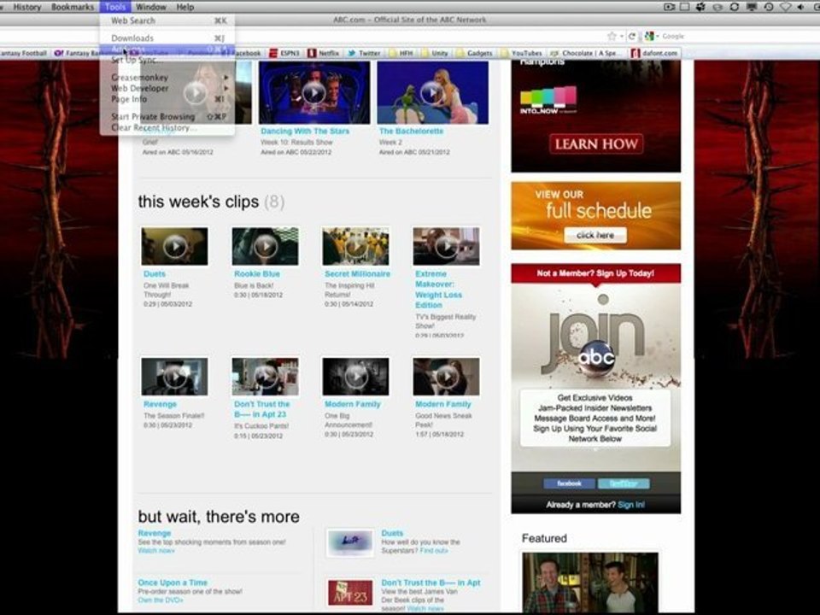Click the LEARN HOW button
Viewport: 820px width, 615px height.
(596, 143)
